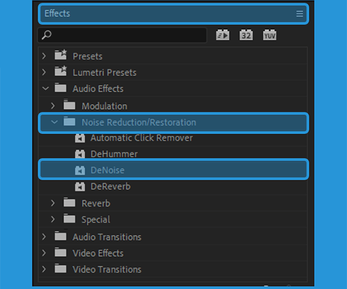
Task: Expand the Modulation subfolder
Action: (53, 106)
